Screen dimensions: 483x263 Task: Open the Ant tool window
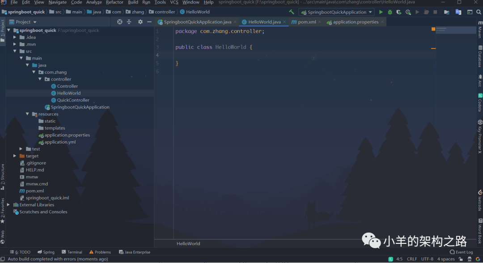(x=480, y=81)
